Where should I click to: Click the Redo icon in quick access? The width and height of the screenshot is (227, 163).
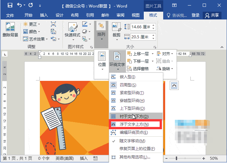point(30,5)
